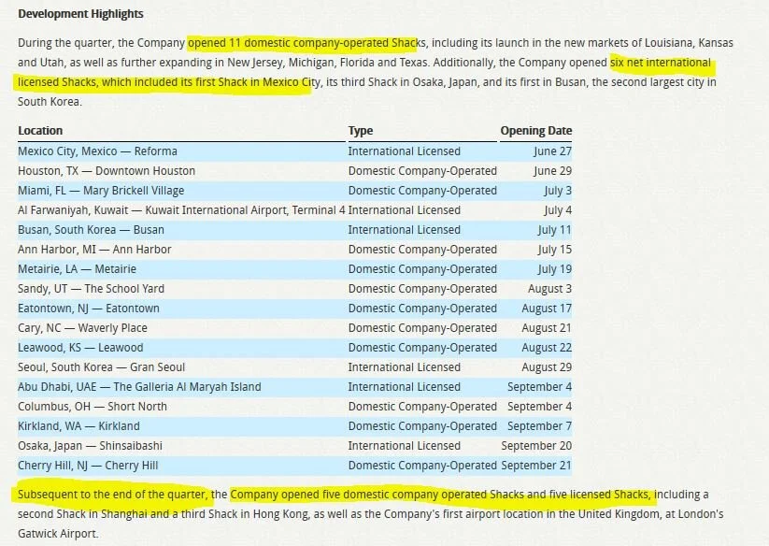This screenshot has height=546, width=769.
Task: Click the 'August 3' opening date
Action: pyautogui.click(x=549, y=289)
